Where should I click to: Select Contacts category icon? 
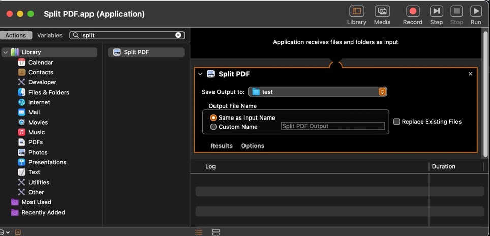point(21,72)
